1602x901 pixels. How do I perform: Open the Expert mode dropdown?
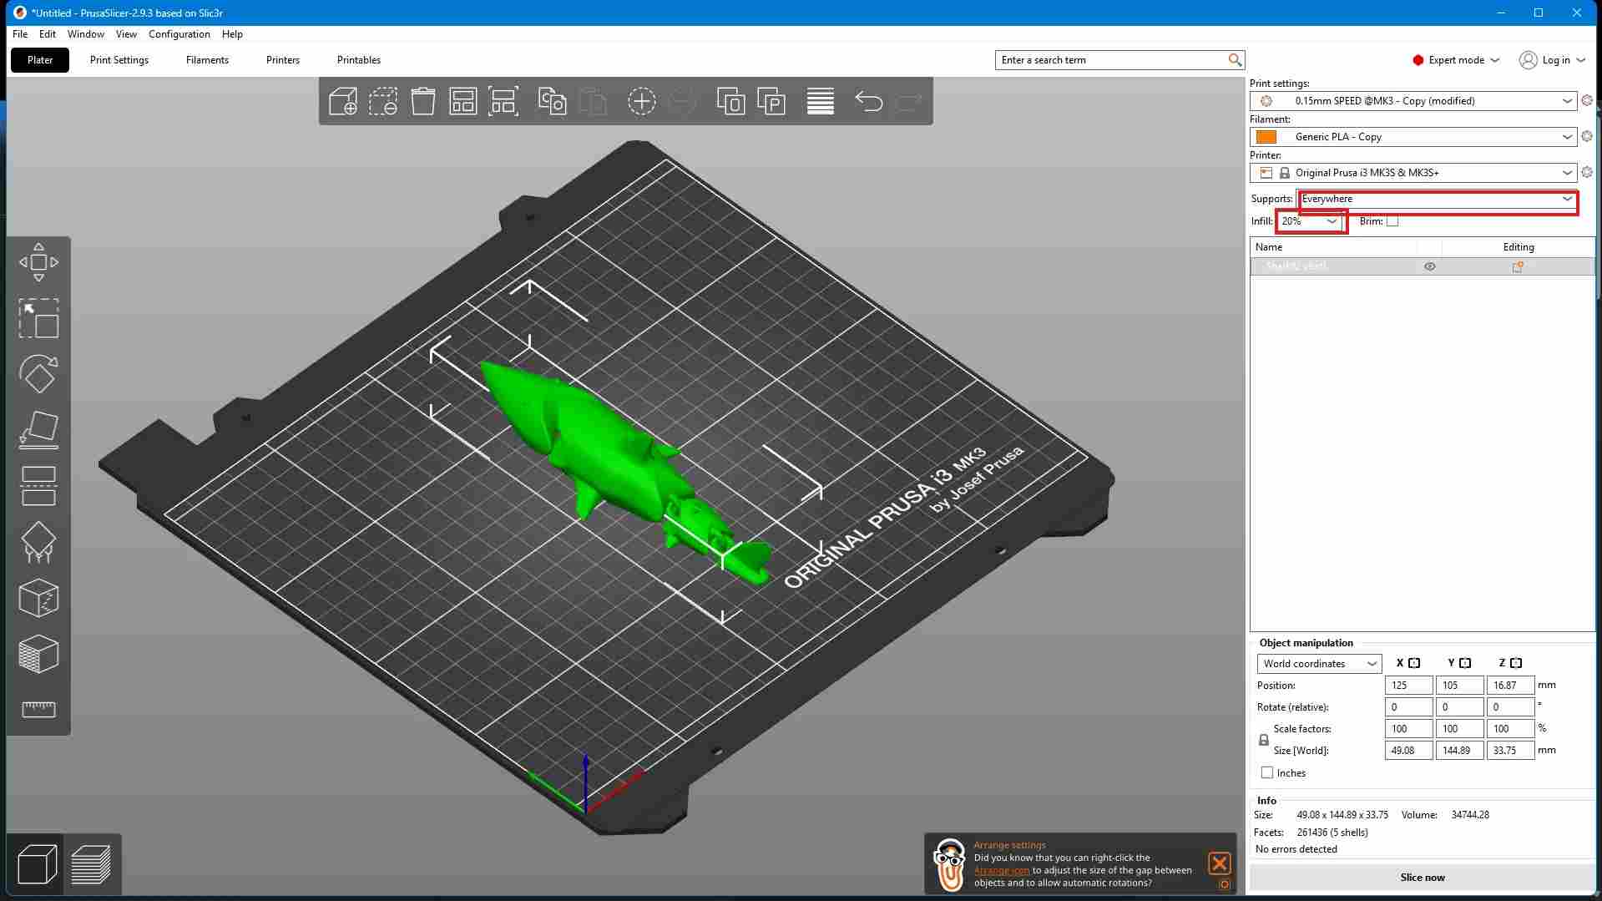[x=1456, y=60]
